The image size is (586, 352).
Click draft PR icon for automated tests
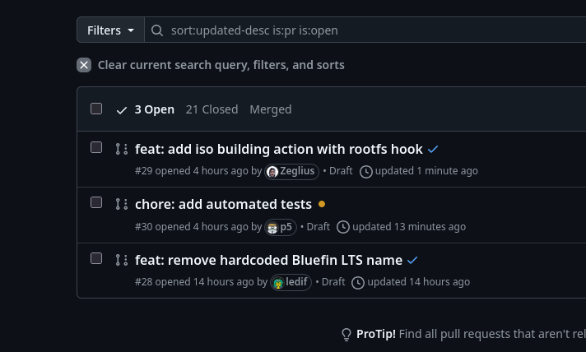click(x=122, y=204)
